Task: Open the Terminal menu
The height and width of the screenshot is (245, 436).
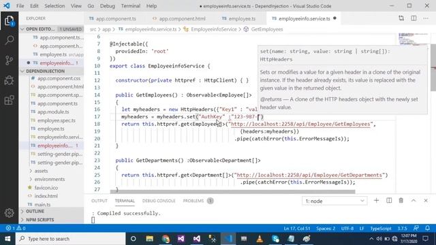Action: click(x=130, y=6)
